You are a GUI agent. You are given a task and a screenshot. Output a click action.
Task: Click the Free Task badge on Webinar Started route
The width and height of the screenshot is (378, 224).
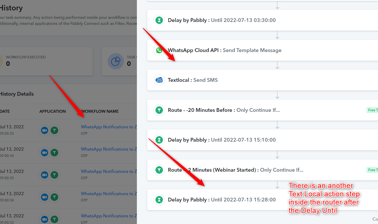[x=372, y=170]
